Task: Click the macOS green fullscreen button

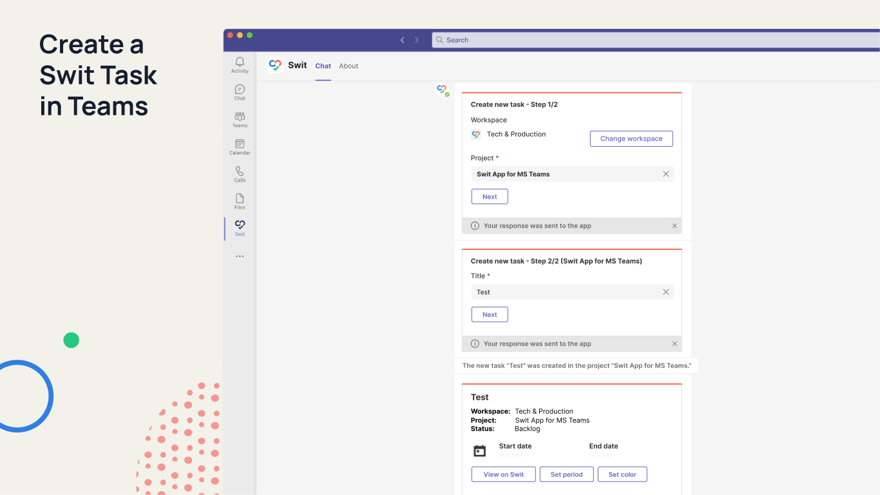Action: 249,35
